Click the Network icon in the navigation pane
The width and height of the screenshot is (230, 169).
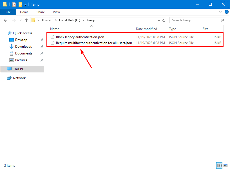[x=9, y=78]
